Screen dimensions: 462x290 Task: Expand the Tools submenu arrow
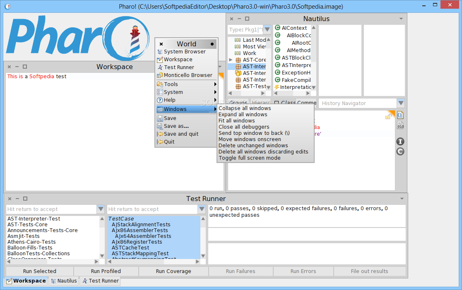(215, 84)
